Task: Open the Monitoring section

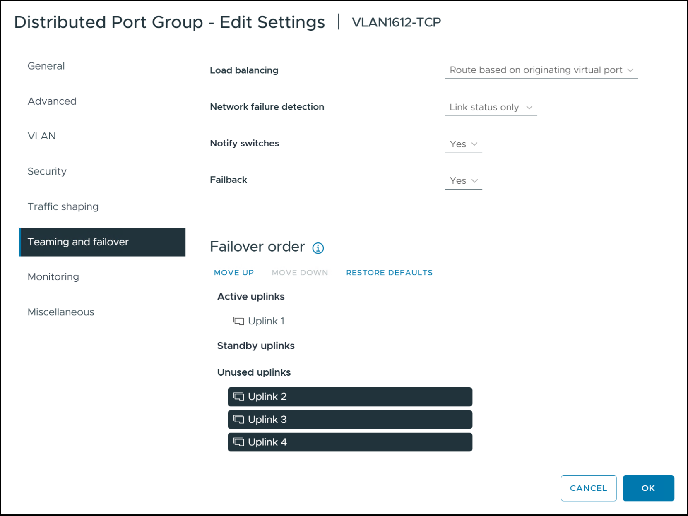Action: (53, 277)
